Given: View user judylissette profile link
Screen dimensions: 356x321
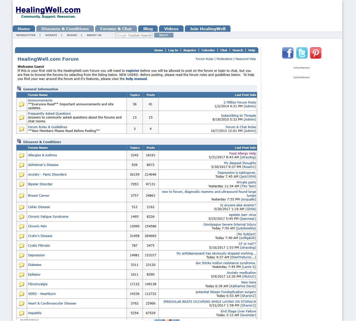Looking at the screenshot, I should tap(246, 228).
